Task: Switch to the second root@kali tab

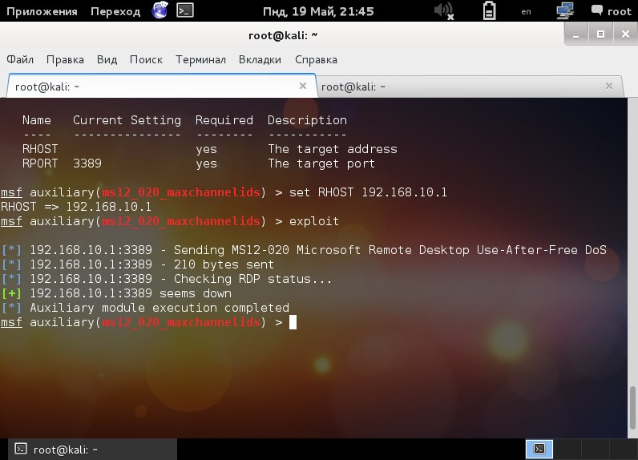Action: 470,87
